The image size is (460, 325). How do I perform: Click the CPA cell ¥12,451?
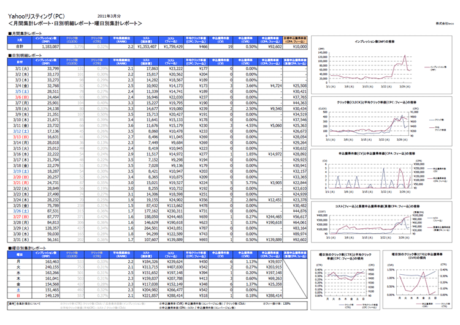click(x=270, y=200)
